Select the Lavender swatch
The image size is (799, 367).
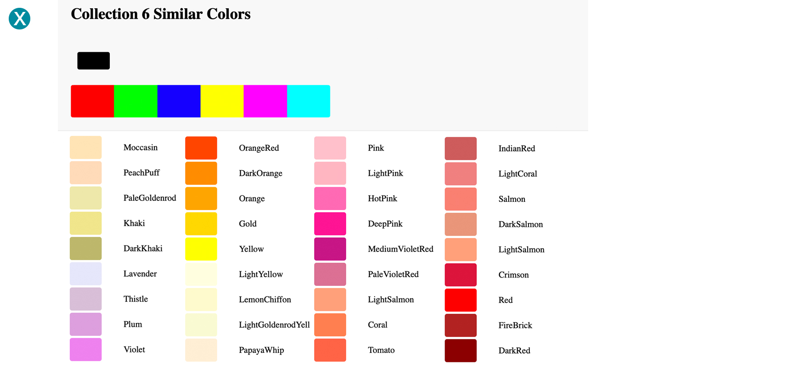pos(86,273)
